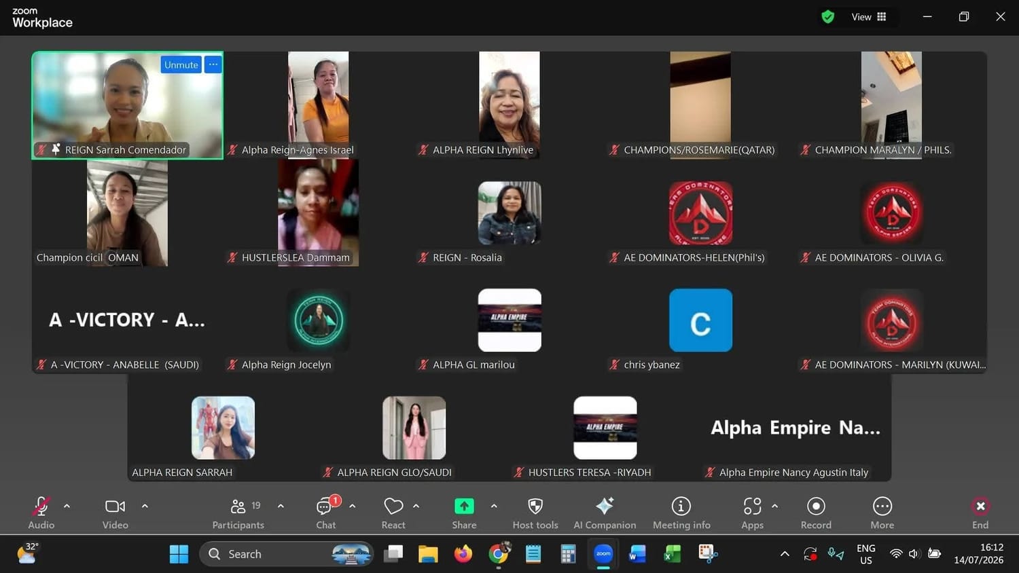Unmute REIGN Sarrah Comendador

coord(181,64)
